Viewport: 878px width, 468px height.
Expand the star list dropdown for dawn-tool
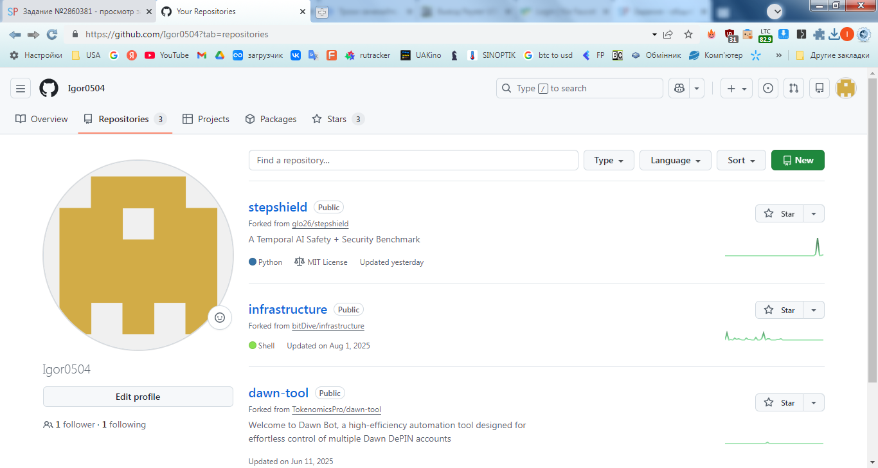click(814, 402)
